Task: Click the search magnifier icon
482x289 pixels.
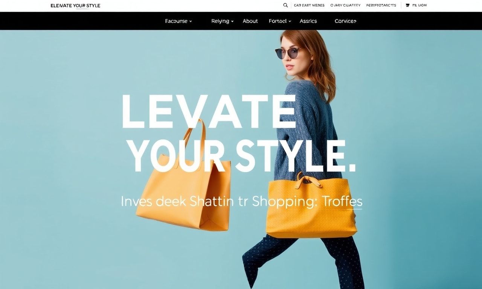Action: (x=285, y=5)
